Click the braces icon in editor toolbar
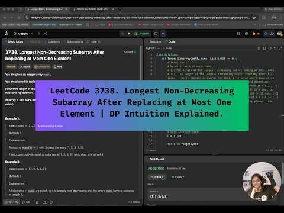The image size is (284, 213). [270, 49]
